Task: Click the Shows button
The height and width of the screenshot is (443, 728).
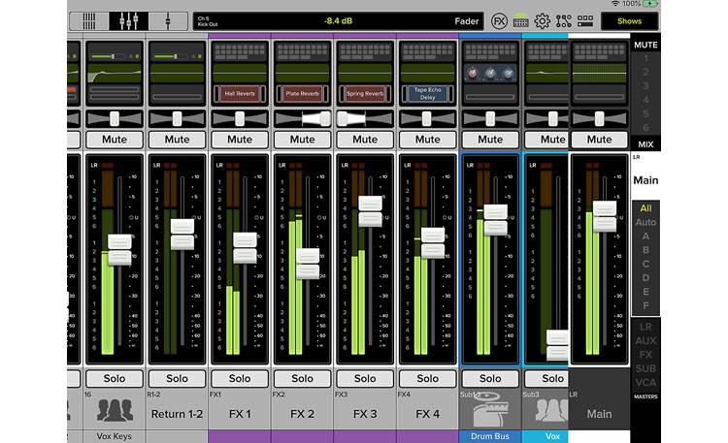Action: [x=629, y=21]
